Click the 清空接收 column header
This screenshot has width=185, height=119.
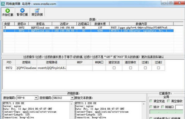click(130, 62)
